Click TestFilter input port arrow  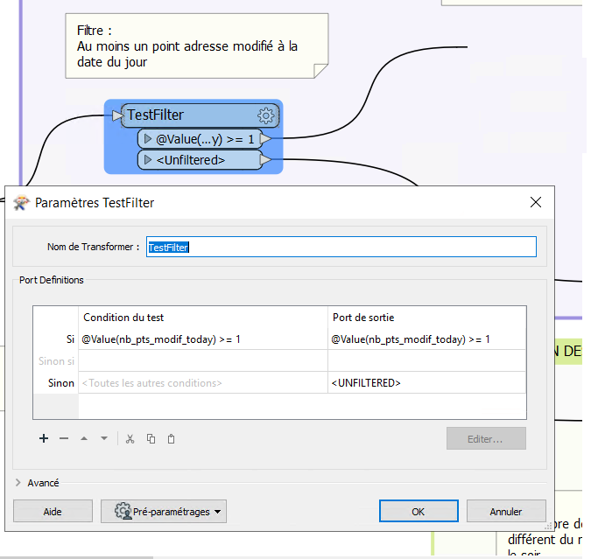[117, 115]
